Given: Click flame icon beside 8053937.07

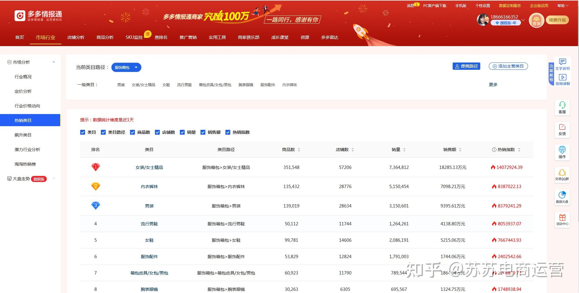Looking at the screenshot, I should (494, 224).
